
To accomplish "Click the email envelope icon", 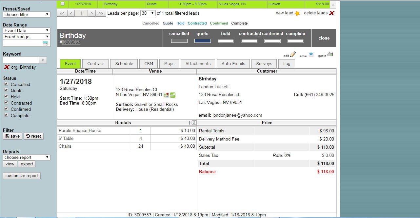I will (x=311, y=54).
